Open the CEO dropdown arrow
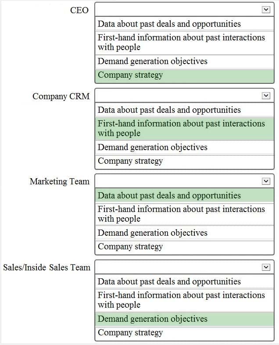The height and width of the screenshot is (345, 279). pyautogui.click(x=266, y=10)
